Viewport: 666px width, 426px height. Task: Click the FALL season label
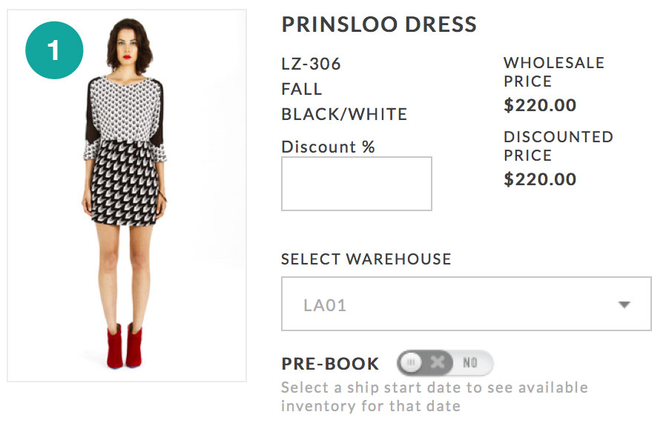(302, 89)
